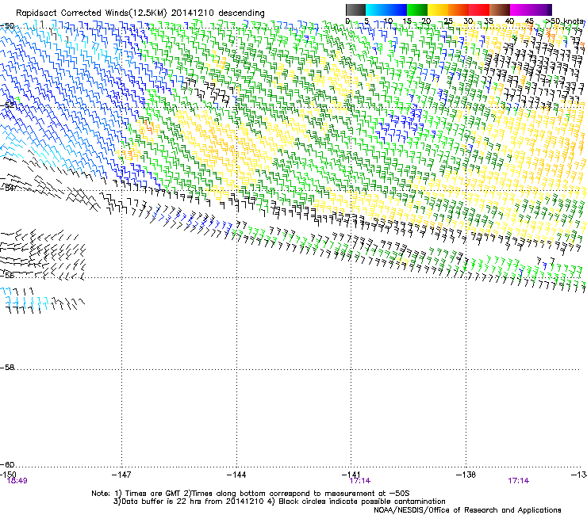Click the -56 latitude axis label
This screenshot has width=587, height=515.
(7, 276)
